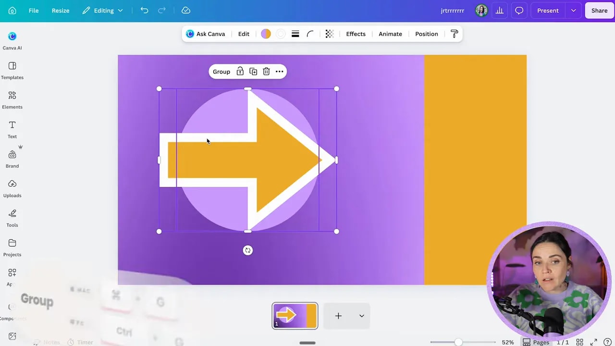Duplicate the selected elements
Screen dimensions: 615x346
(253, 72)
